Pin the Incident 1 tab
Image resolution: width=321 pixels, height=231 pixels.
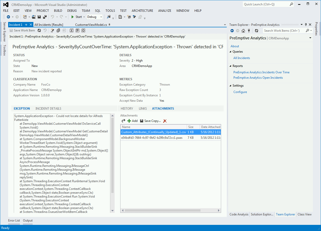tap(26, 25)
